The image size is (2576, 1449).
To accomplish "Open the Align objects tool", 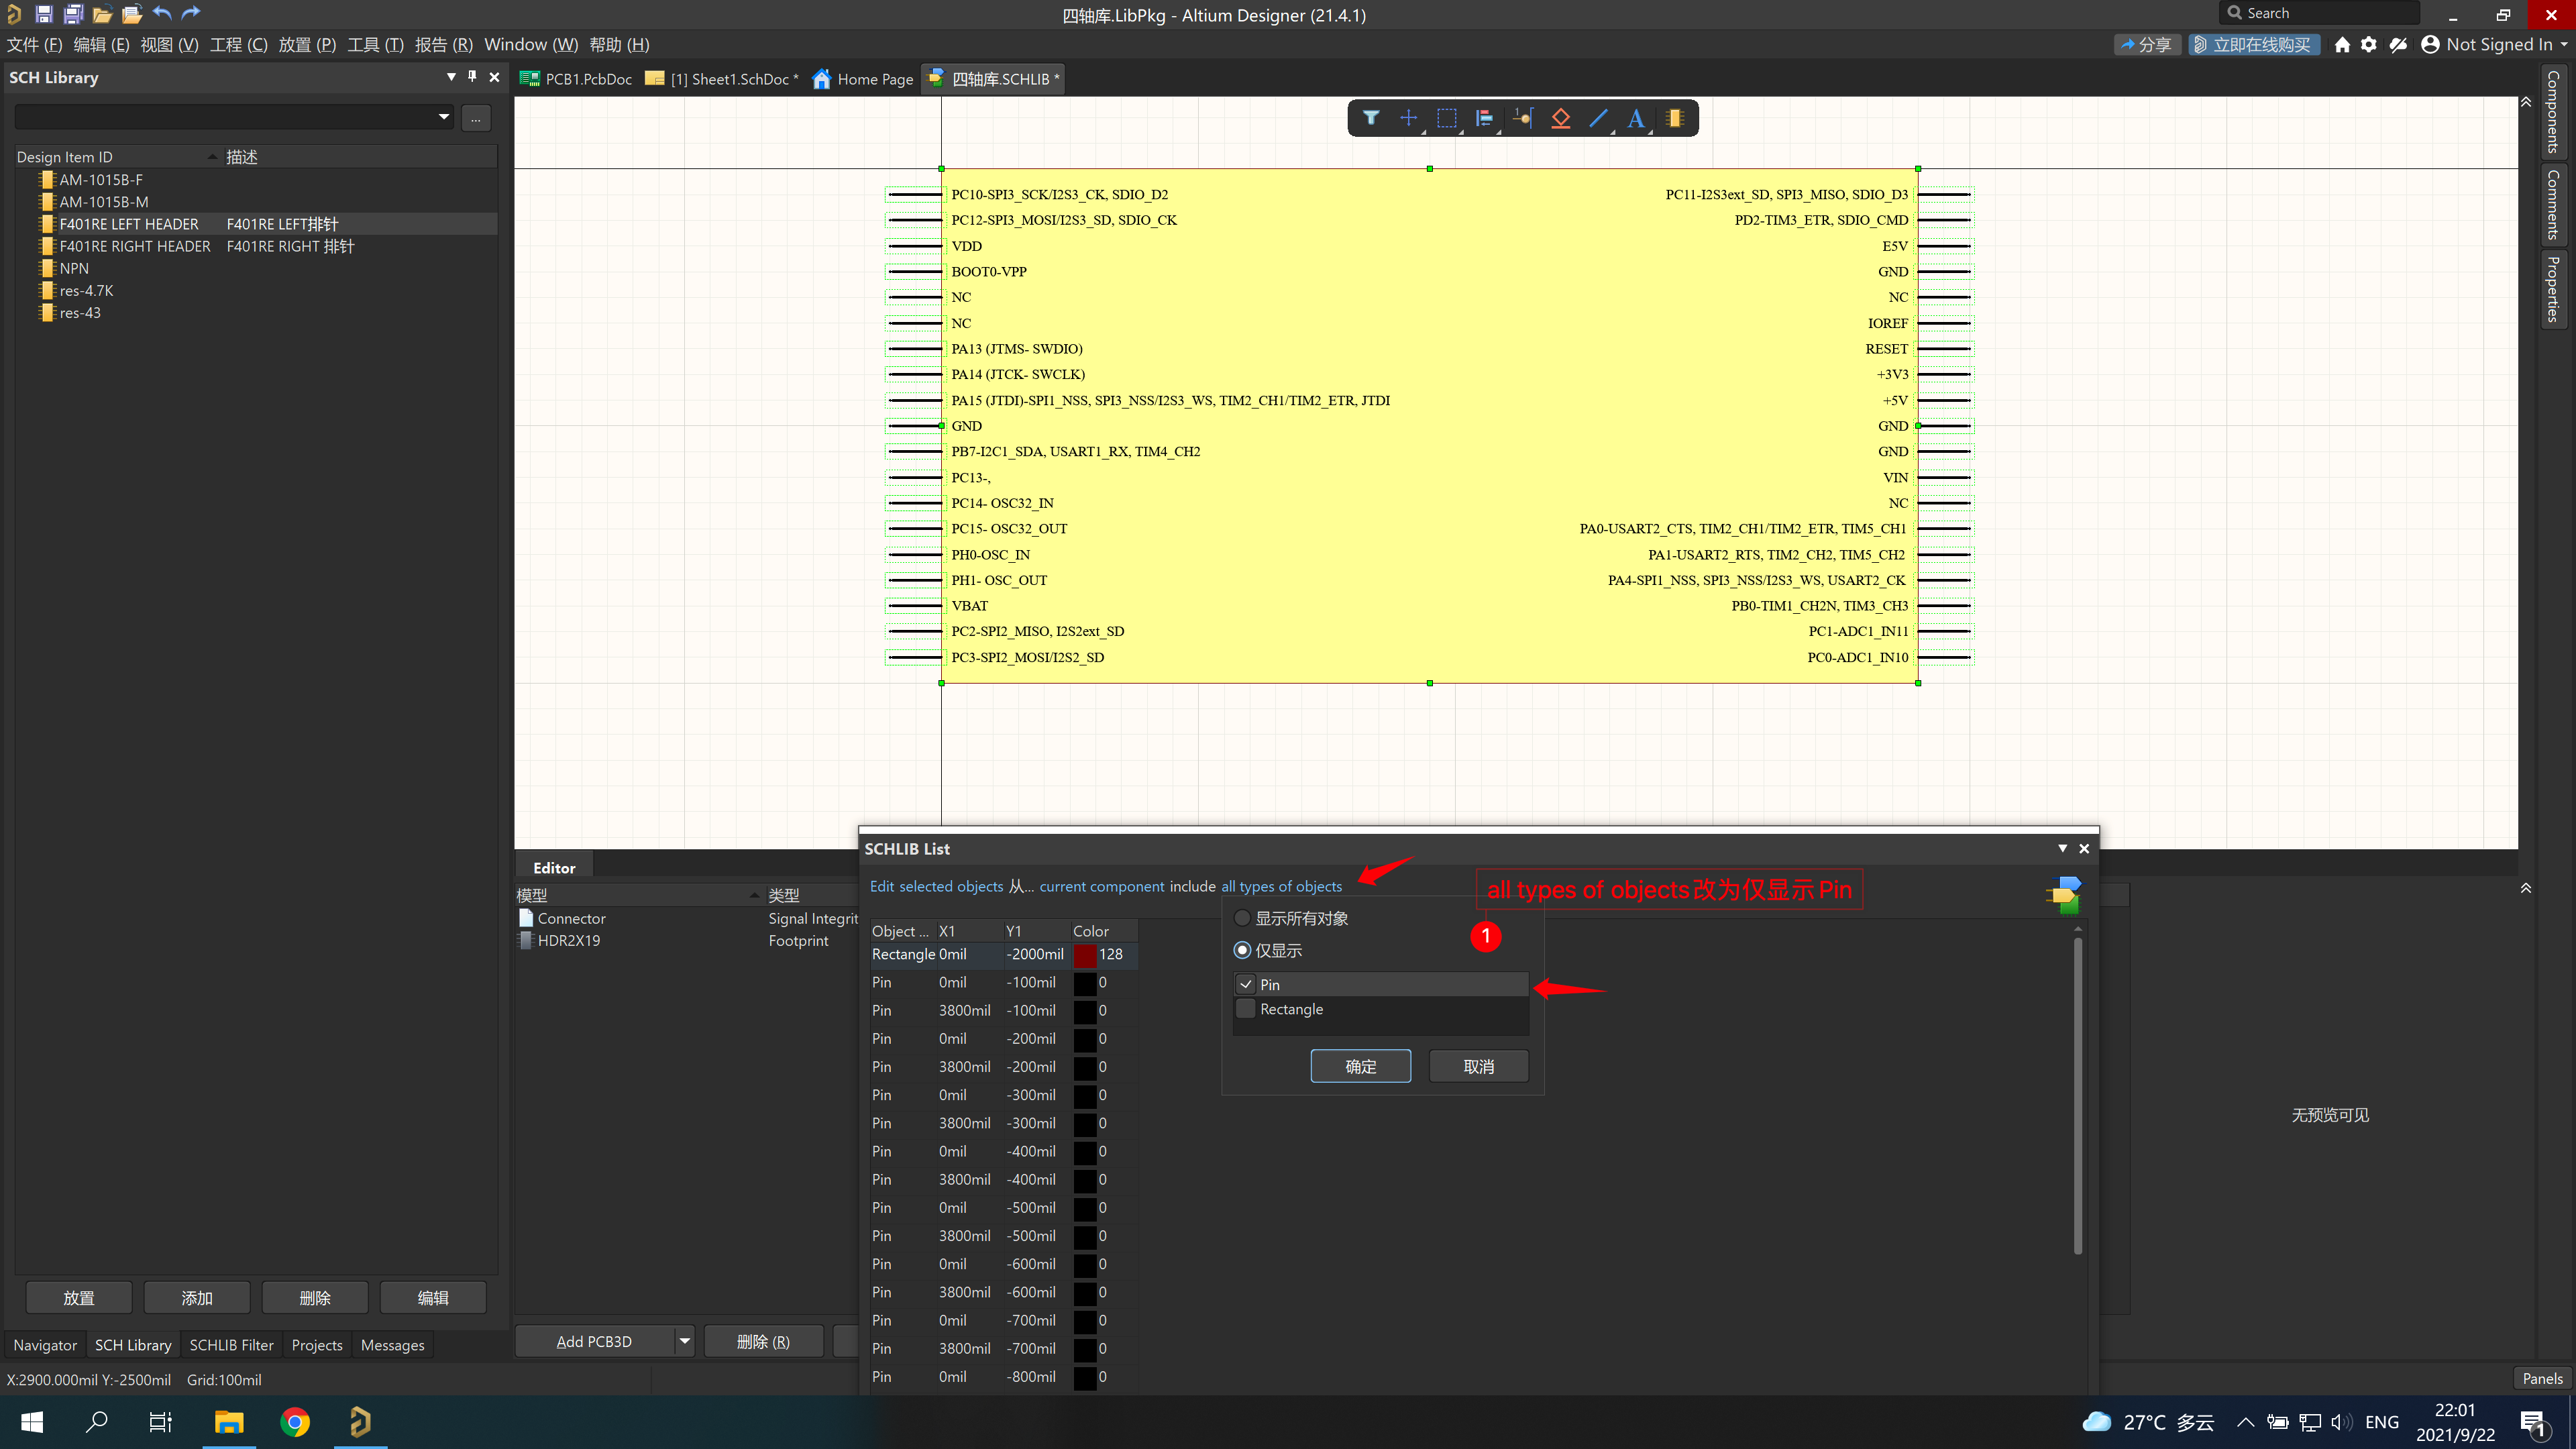I will point(1484,118).
